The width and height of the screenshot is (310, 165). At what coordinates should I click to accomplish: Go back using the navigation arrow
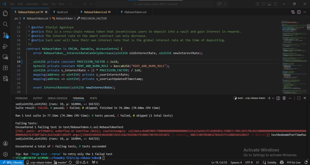point(85,4)
